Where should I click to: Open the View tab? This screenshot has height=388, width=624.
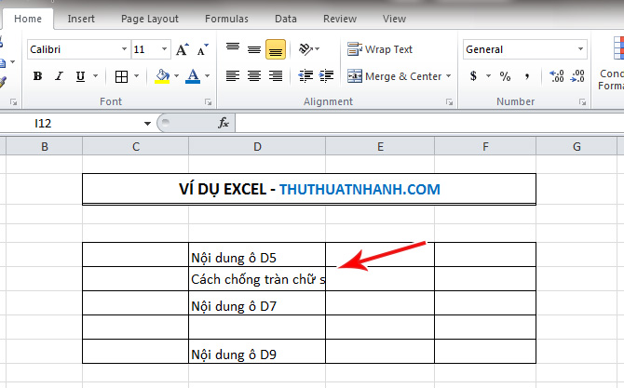(x=394, y=19)
